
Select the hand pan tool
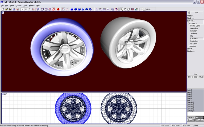[125, 9]
